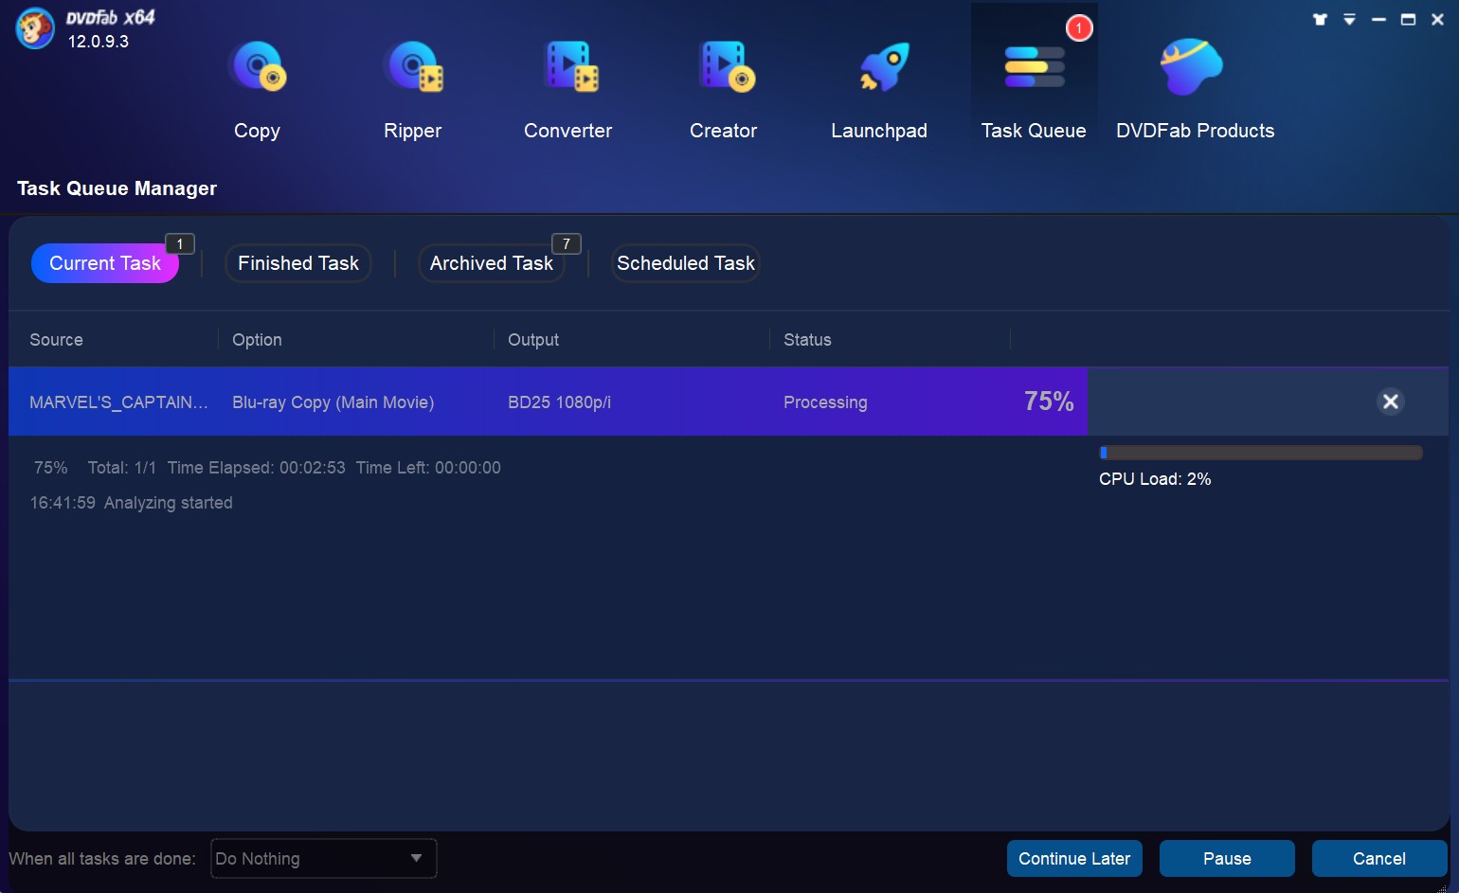Pause the current task

[1227, 858]
